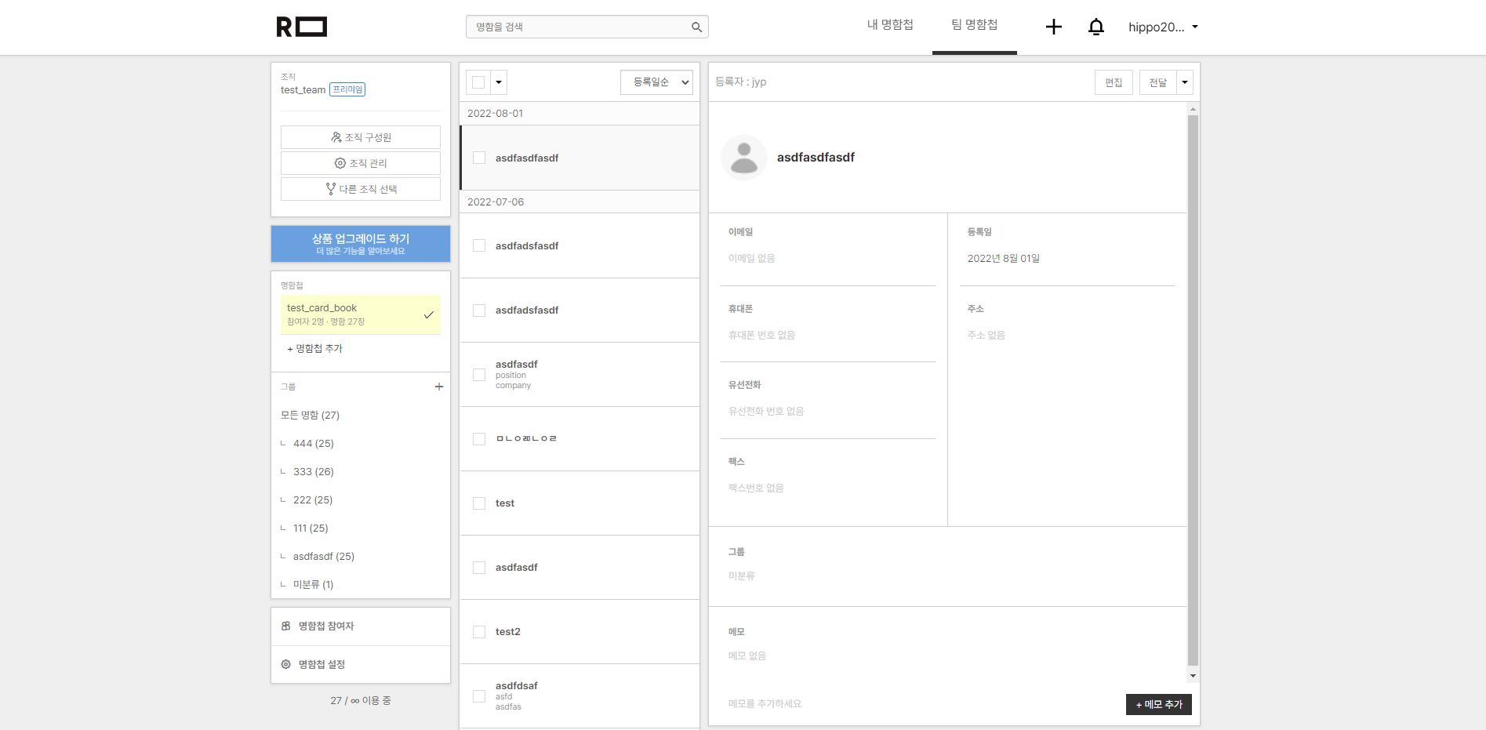The width and height of the screenshot is (1486, 730).
Task: Select the 미분류 (1) group
Action: (x=314, y=585)
